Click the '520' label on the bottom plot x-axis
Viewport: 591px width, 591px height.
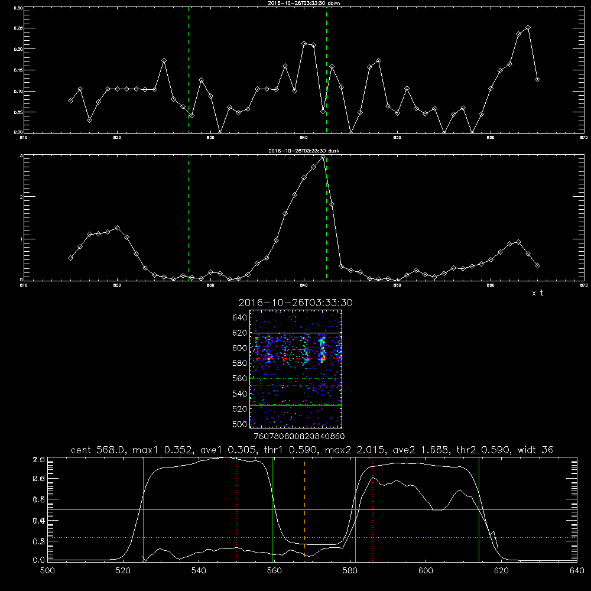(x=124, y=571)
